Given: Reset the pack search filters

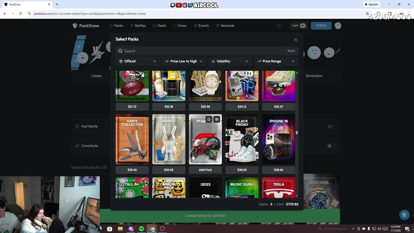Looking at the screenshot, I should (291, 51).
